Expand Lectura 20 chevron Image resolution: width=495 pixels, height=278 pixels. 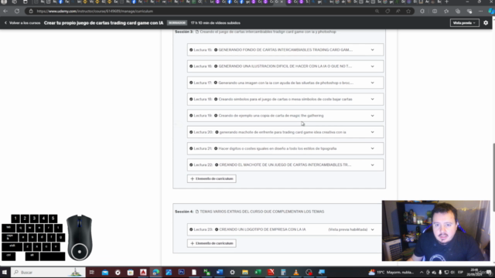point(373,132)
